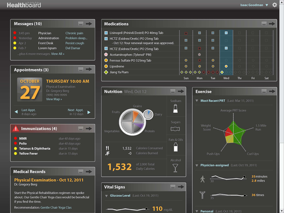This screenshot has height=213, width=284.
Task: Open Medications panel with arrow icon
Action: pyautogui.click(x=272, y=24)
